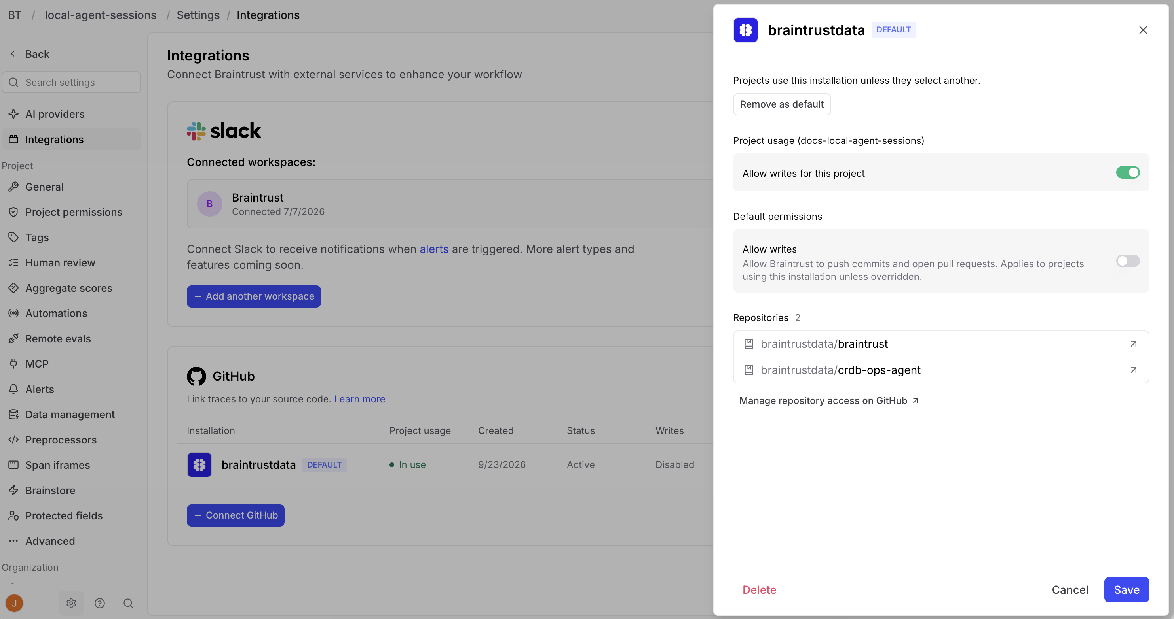Enable default Allow writes permission
This screenshot has width=1174, height=619.
1128,261
